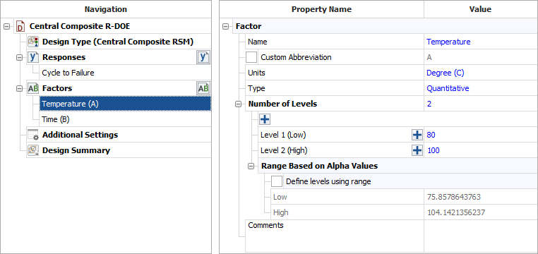
Task: Click the add factor icon beside Factors
Action: click(x=203, y=88)
